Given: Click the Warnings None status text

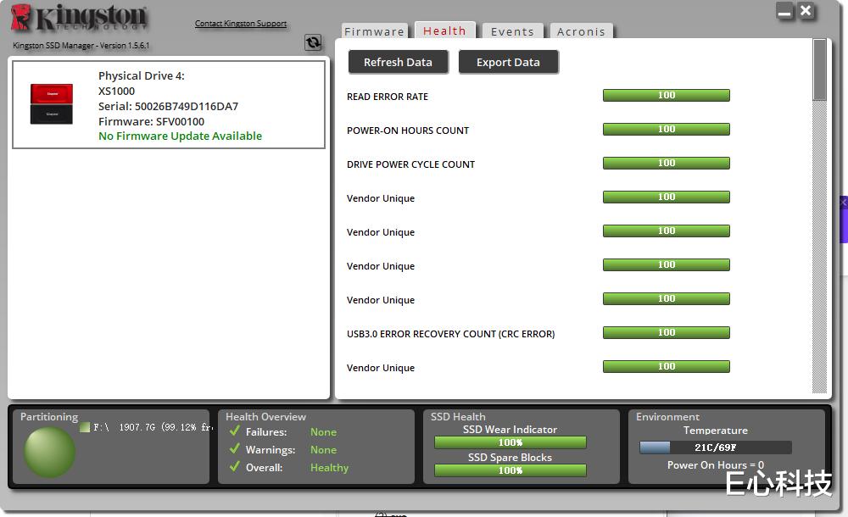Looking at the screenshot, I should (x=323, y=450).
